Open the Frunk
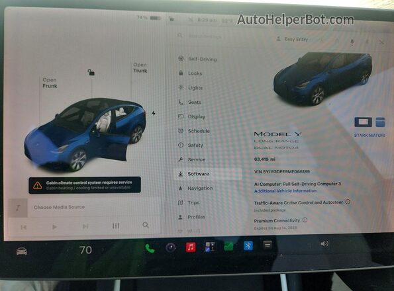The image size is (394, 291). pyautogui.click(x=50, y=83)
